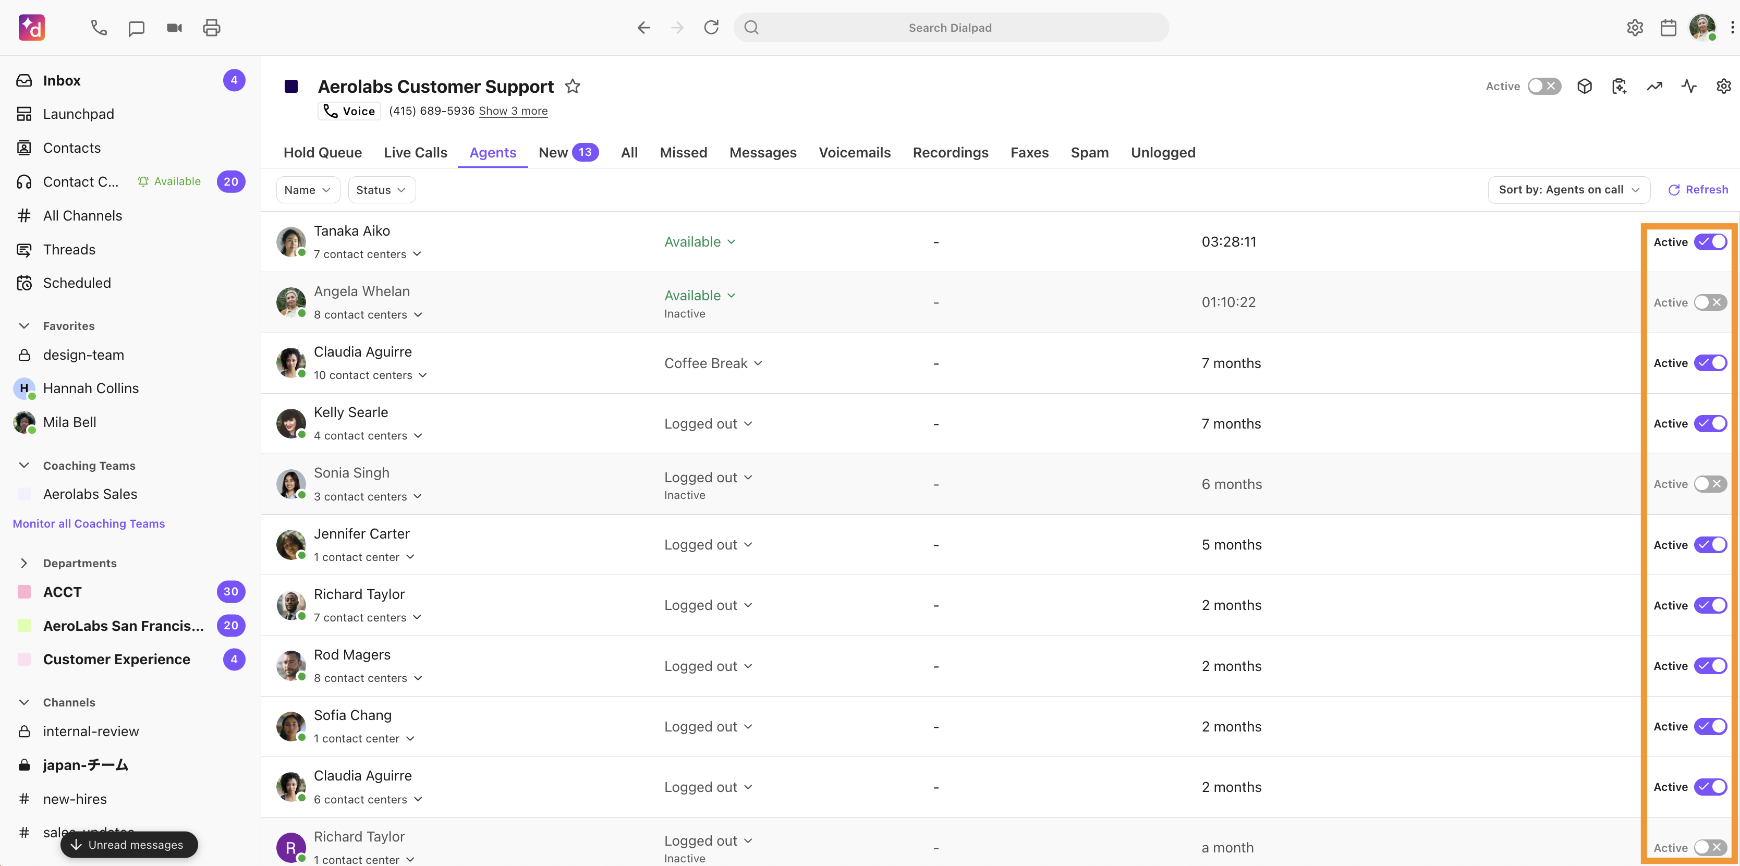Collapse the Favorites section
The width and height of the screenshot is (1740, 866).
[25, 325]
